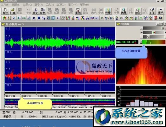
Task: Open the 文件(F) menu
Action: point(5,5)
